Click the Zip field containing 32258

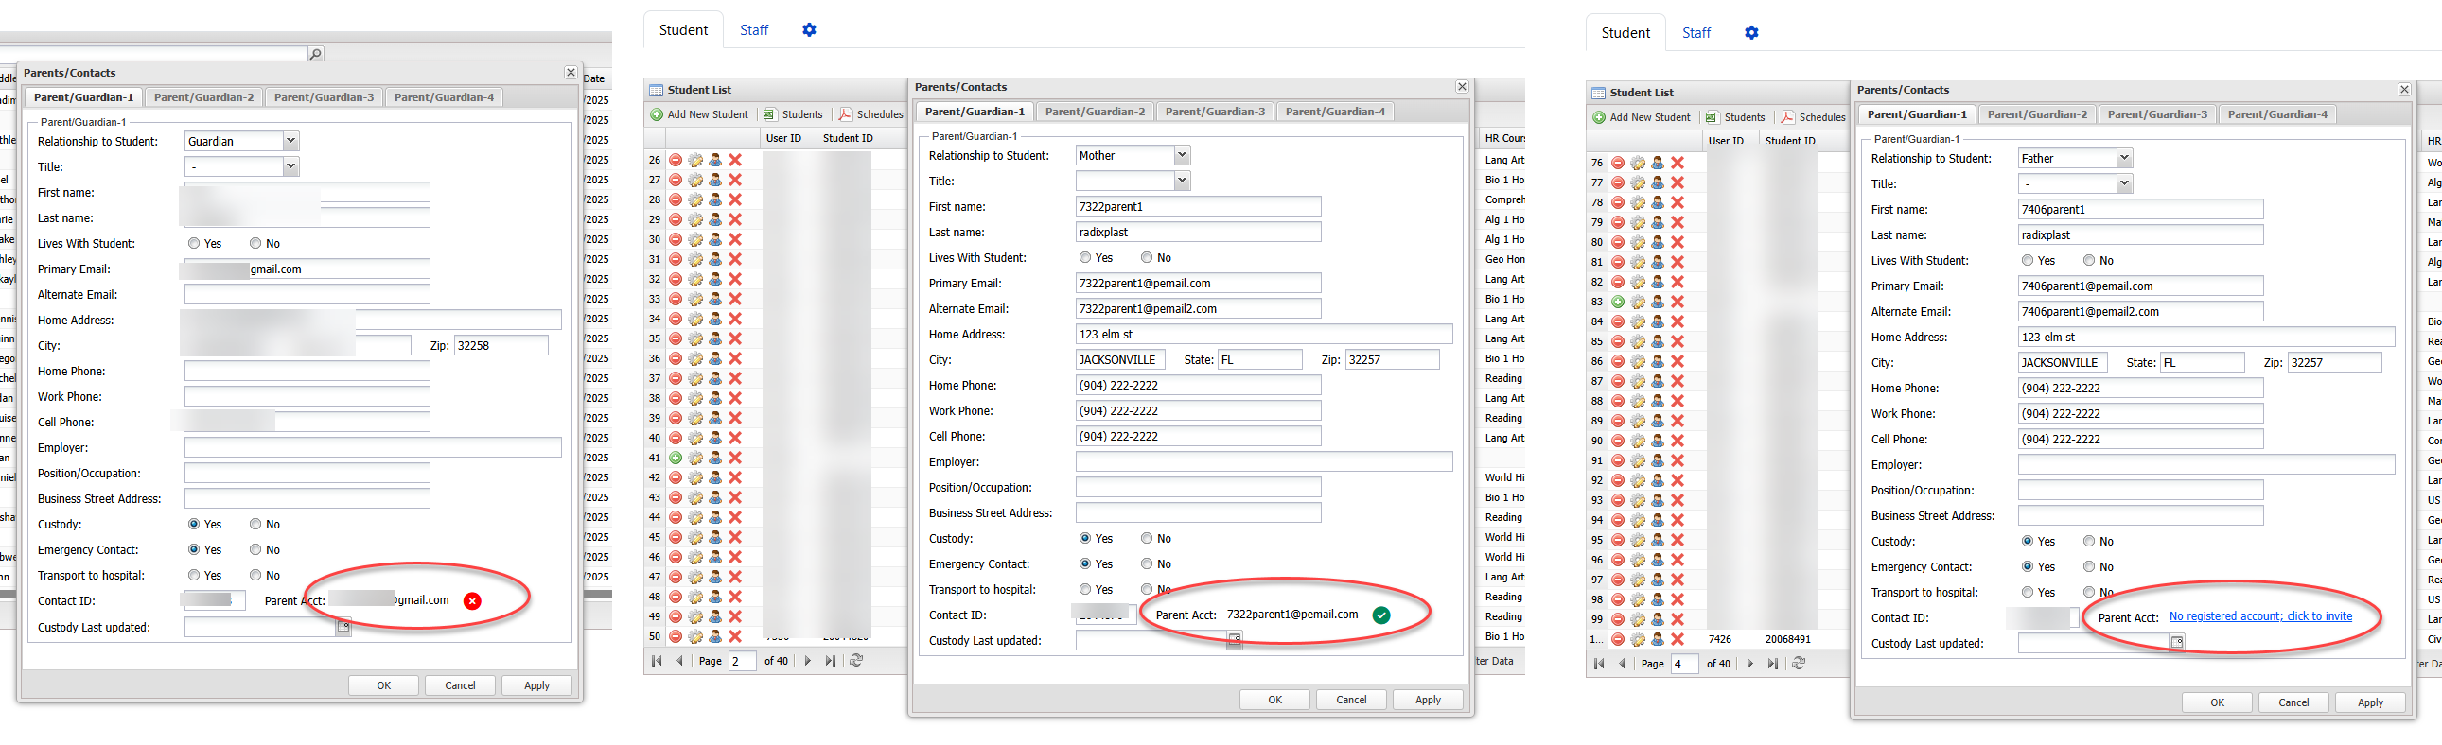click(501, 346)
